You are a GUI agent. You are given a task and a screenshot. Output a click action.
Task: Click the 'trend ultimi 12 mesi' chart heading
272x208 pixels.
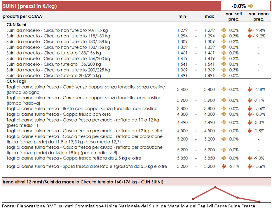coord(83,182)
